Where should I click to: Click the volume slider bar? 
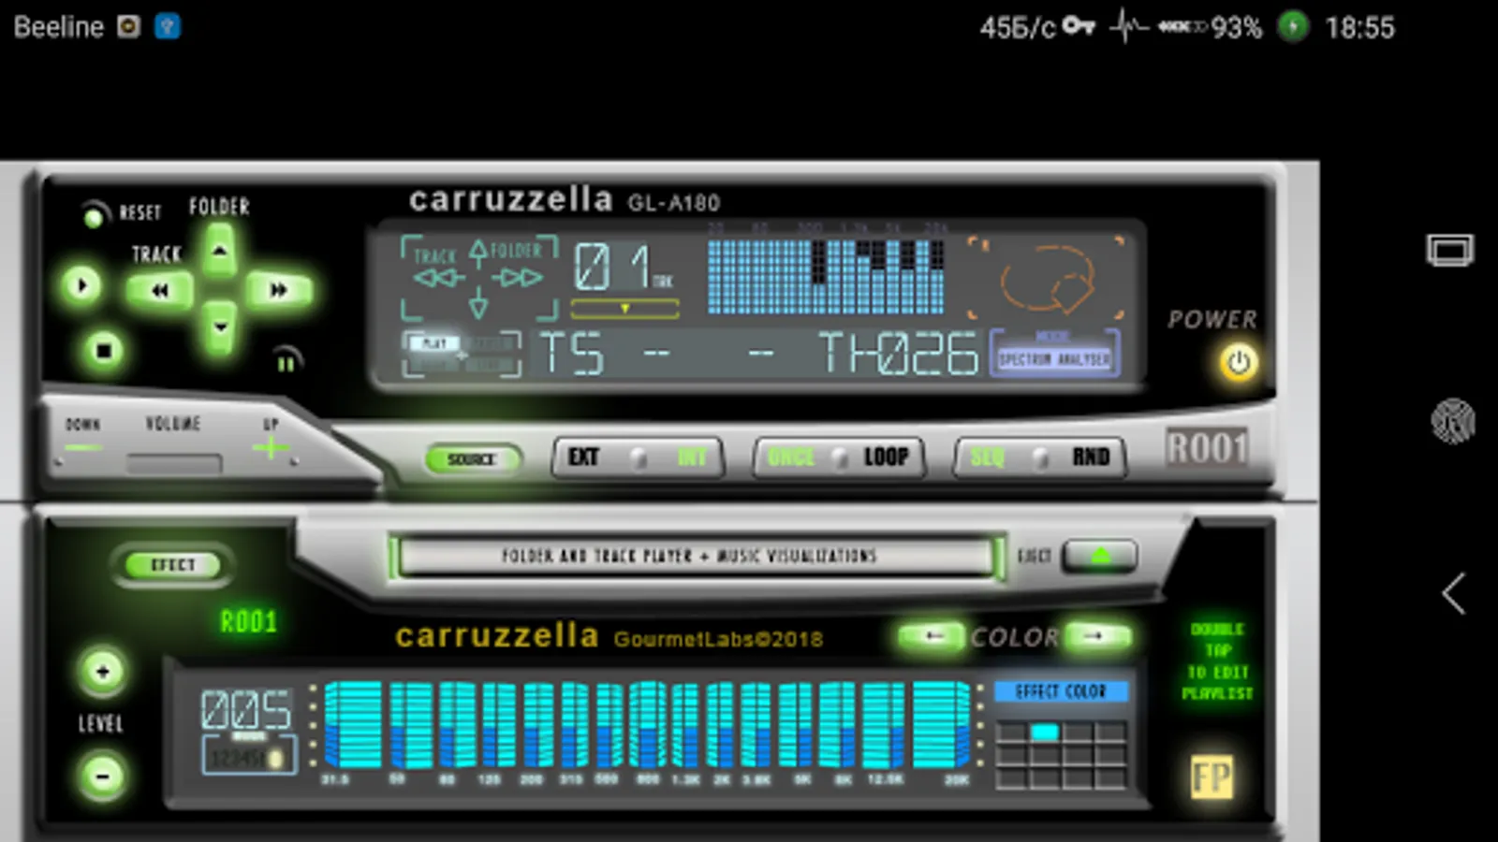click(x=174, y=464)
